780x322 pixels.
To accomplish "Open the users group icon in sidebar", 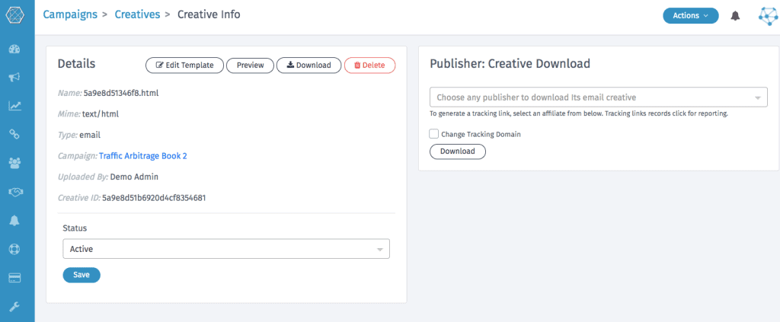I will tap(14, 163).
